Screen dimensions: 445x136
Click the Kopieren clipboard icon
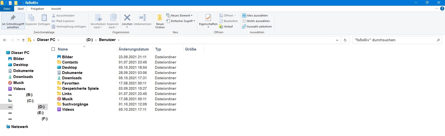click(31, 20)
